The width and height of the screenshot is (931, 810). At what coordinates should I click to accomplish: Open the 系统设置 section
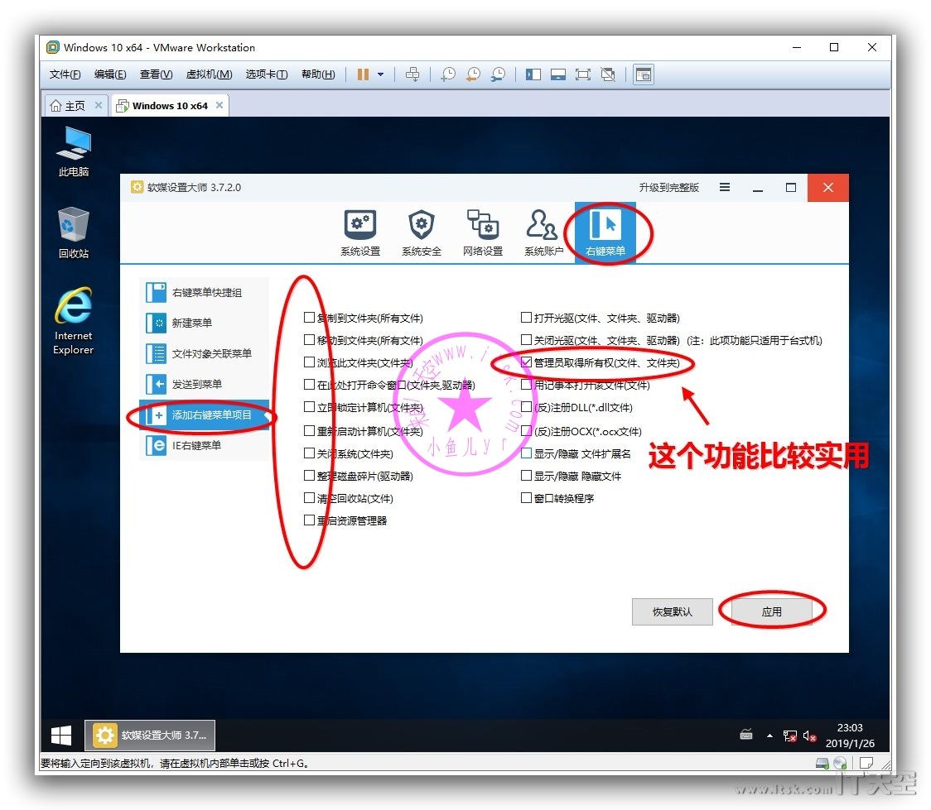click(x=360, y=232)
